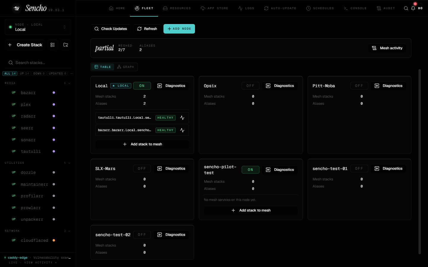Open Diagnostics for sencho-test-01 node

(x=388, y=169)
